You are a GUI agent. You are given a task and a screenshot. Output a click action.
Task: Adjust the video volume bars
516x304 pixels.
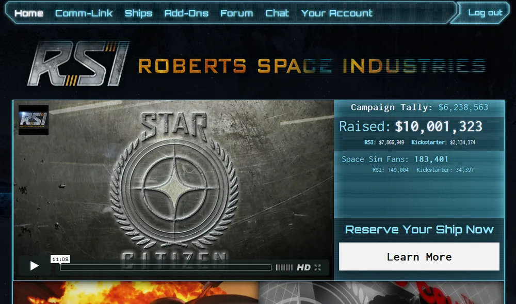click(284, 267)
